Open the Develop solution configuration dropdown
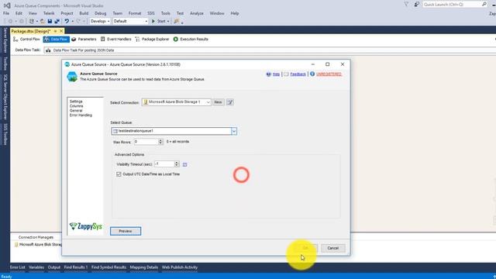 [x=100, y=21]
